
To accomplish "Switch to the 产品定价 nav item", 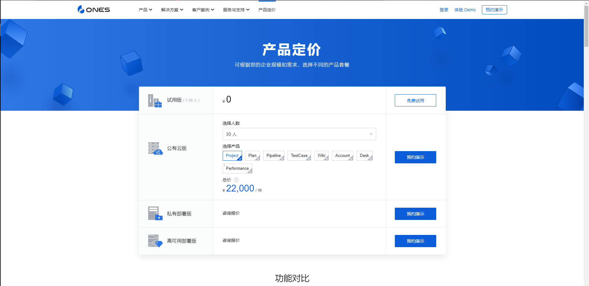I will (267, 9).
